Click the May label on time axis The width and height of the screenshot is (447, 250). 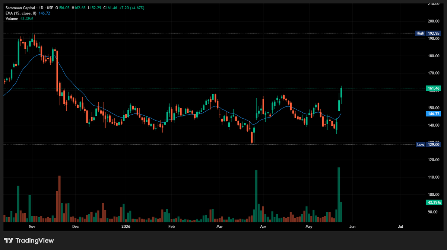309,226
